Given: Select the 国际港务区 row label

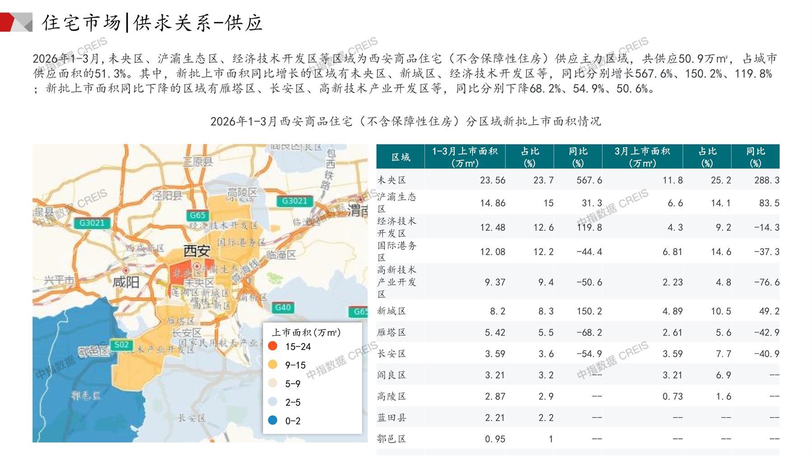Looking at the screenshot, I should tap(396, 251).
